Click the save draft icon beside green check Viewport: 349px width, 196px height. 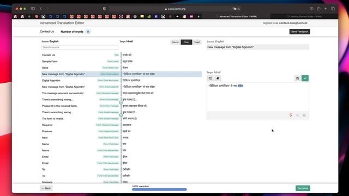pyautogui.click(x=297, y=78)
